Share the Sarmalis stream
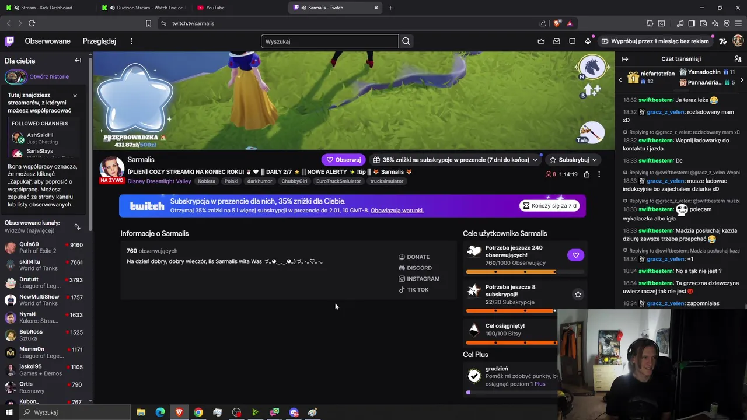This screenshot has height=420, width=747. (x=587, y=174)
